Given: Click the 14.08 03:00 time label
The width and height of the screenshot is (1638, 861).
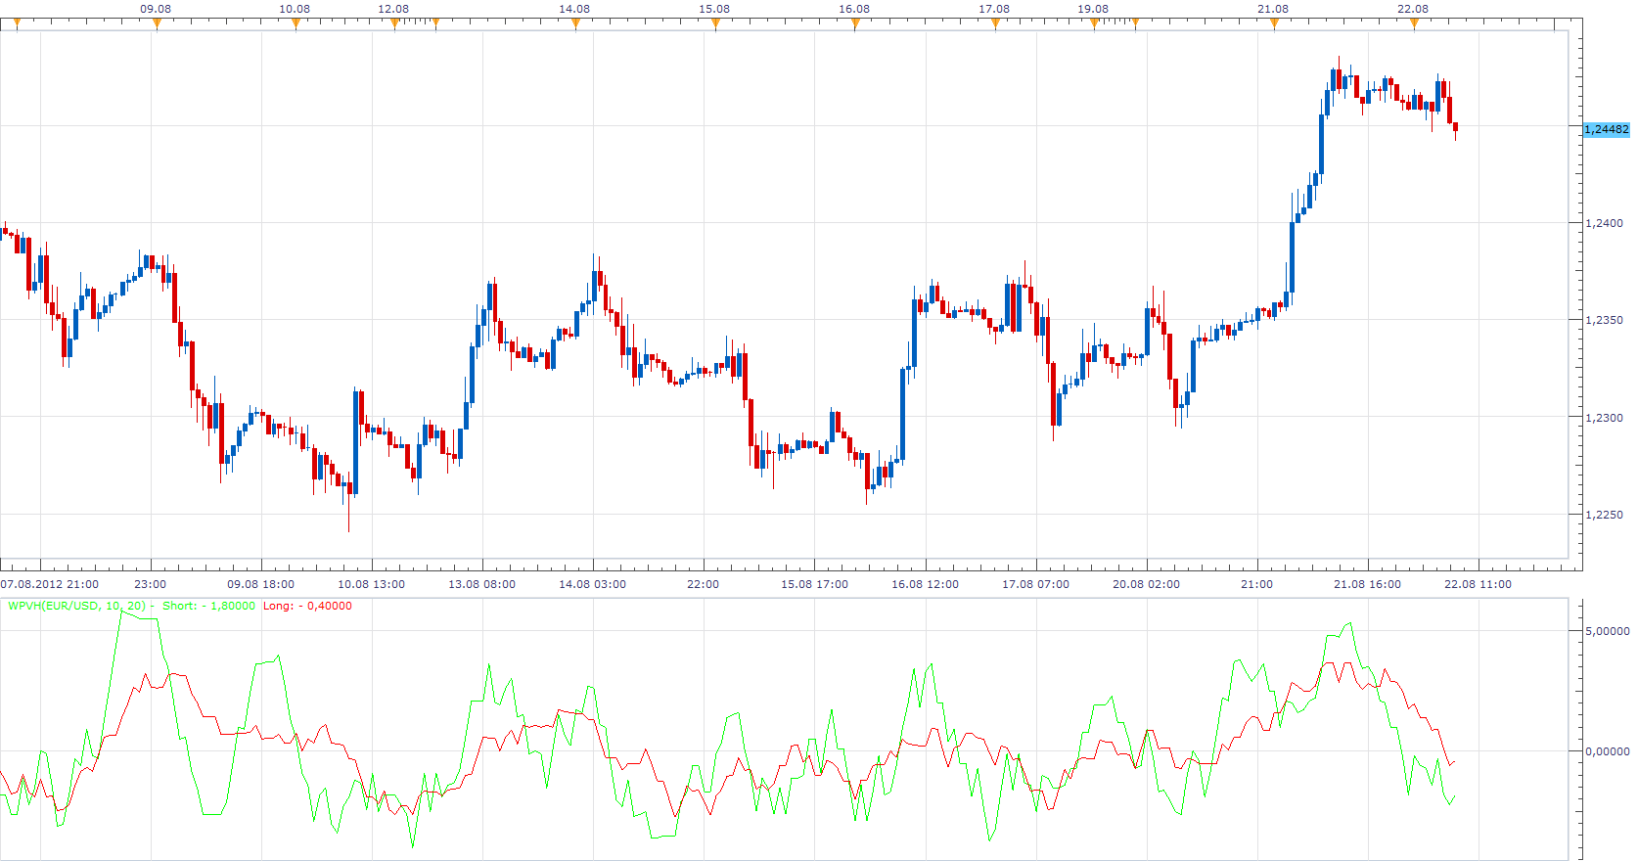Looking at the screenshot, I should [592, 584].
